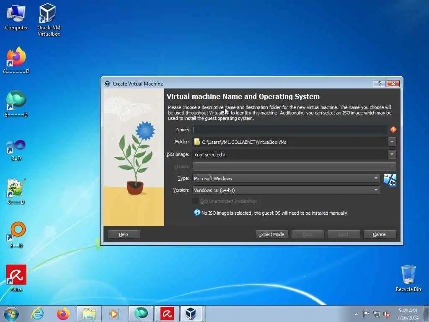Expand the ISO Image dropdown arrow
Viewport: 429px width, 322px height.
392,154
